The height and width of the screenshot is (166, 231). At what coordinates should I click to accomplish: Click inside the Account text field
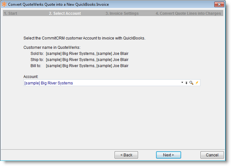(x=97, y=83)
